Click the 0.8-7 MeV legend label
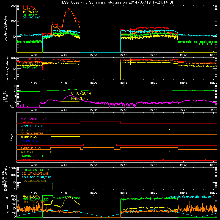 point(31,65)
